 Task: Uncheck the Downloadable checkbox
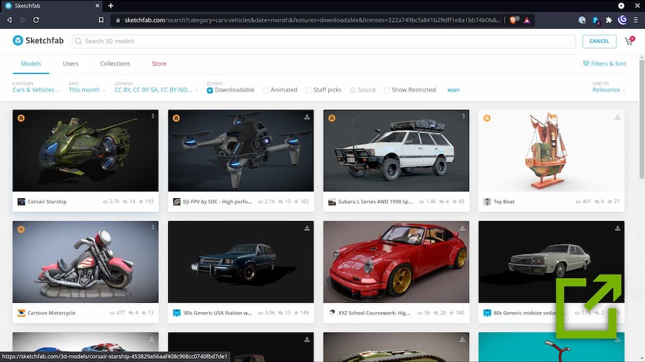(210, 90)
